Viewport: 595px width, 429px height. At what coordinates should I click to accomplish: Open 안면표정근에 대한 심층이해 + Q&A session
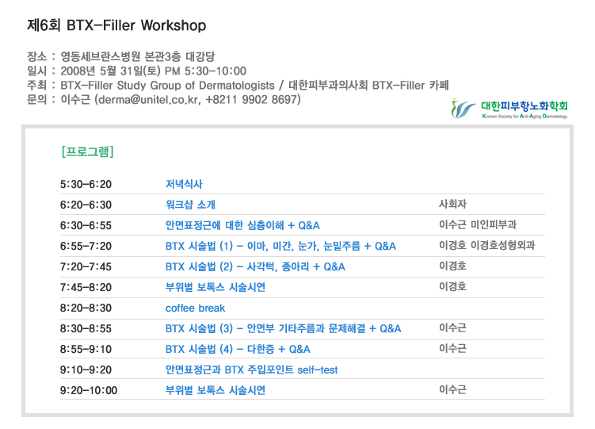[x=242, y=225]
